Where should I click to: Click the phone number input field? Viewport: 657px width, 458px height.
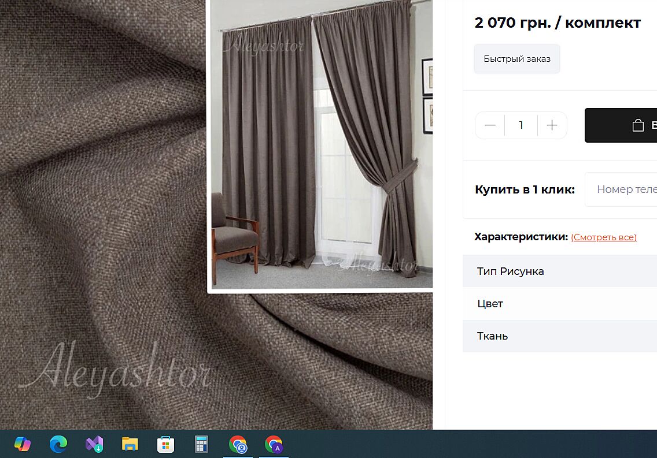pos(622,189)
